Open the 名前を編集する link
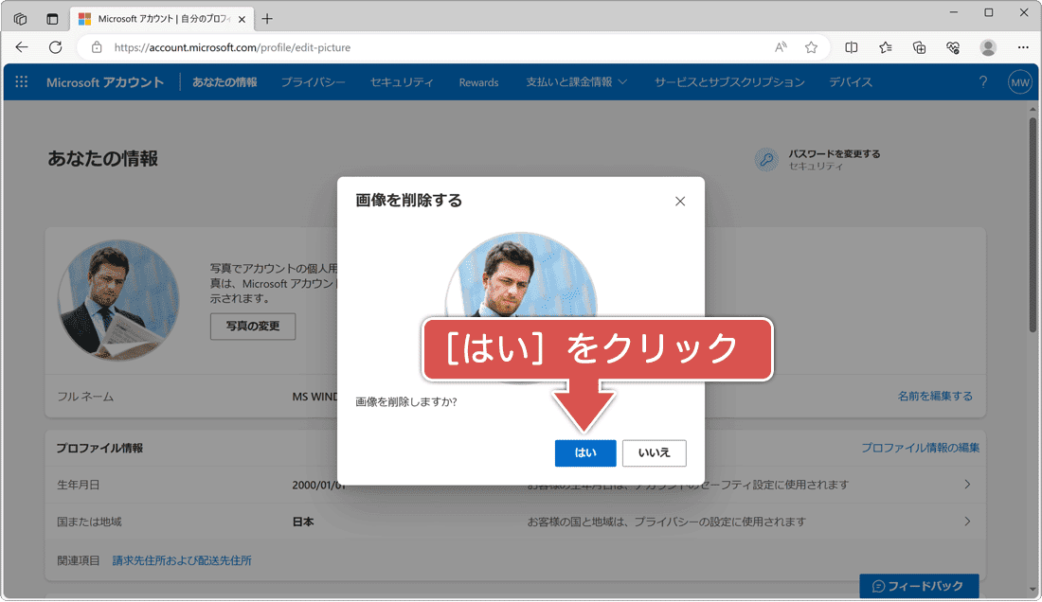 pyautogui.click(x=936, y=396)
